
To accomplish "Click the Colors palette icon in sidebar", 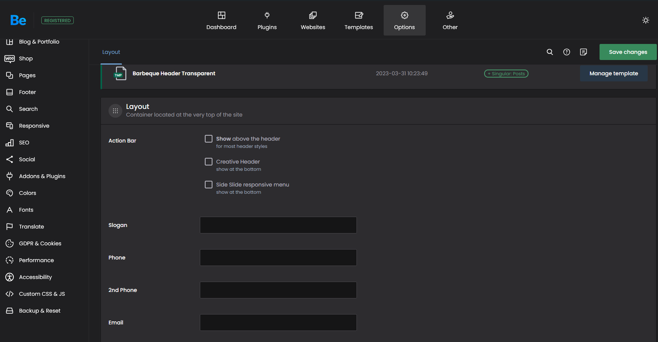I will pyautogui.click(x=10, y=193).
